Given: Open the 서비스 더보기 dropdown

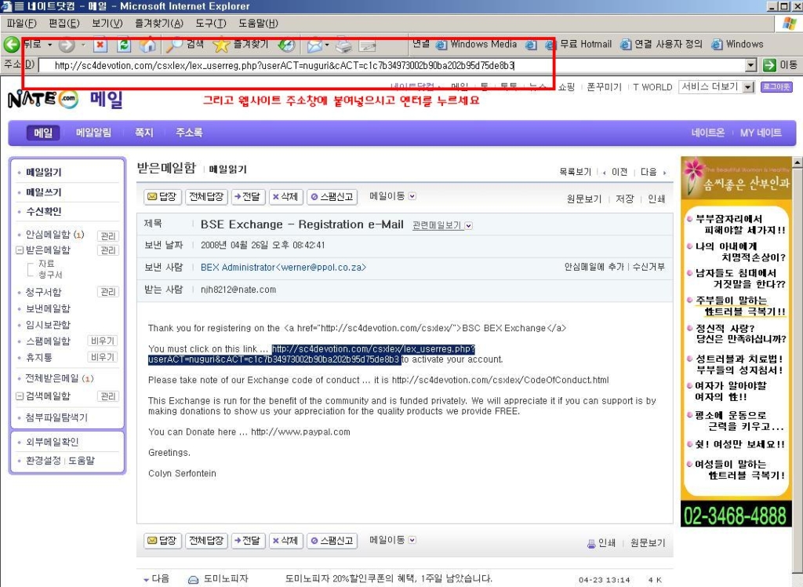Looking at the screenshot, I should click(x=717, y=87).
